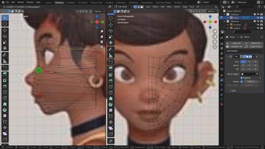Open the Sculpting workspace tab

71,2
